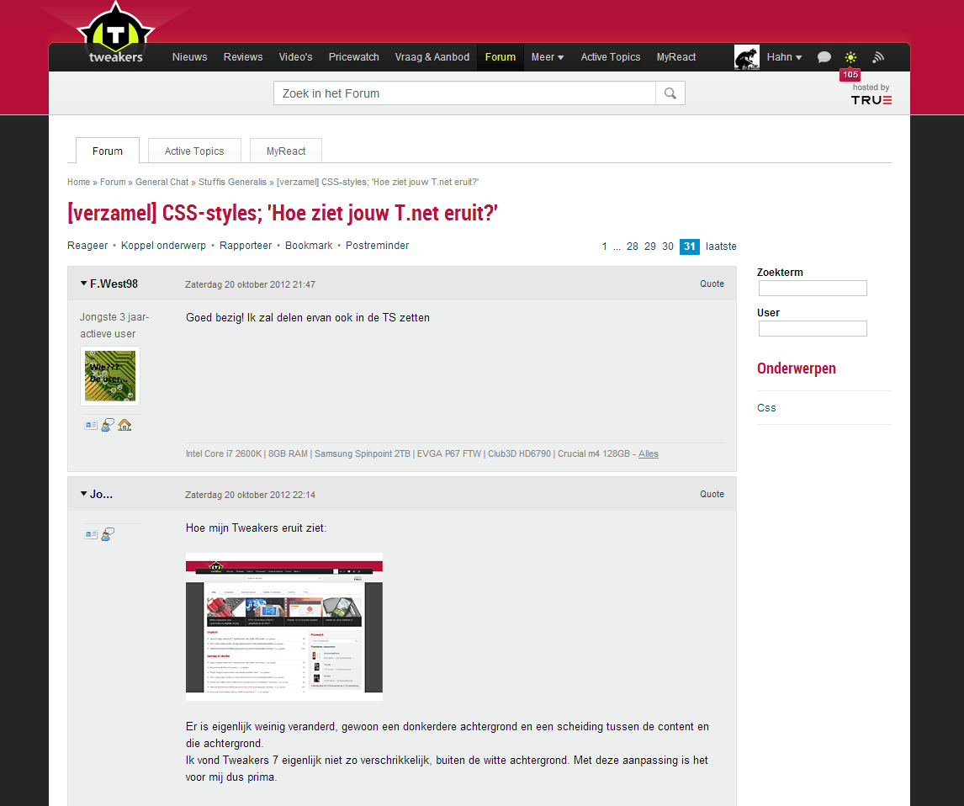Screen dimensions: 964x806
Task: Open F.West98's avatar image
Action: coord(110,375)
